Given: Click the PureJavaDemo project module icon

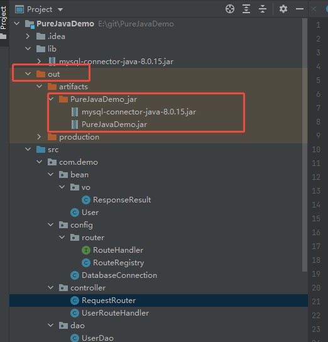Looking at the screenshot, I should coord(30,24).
